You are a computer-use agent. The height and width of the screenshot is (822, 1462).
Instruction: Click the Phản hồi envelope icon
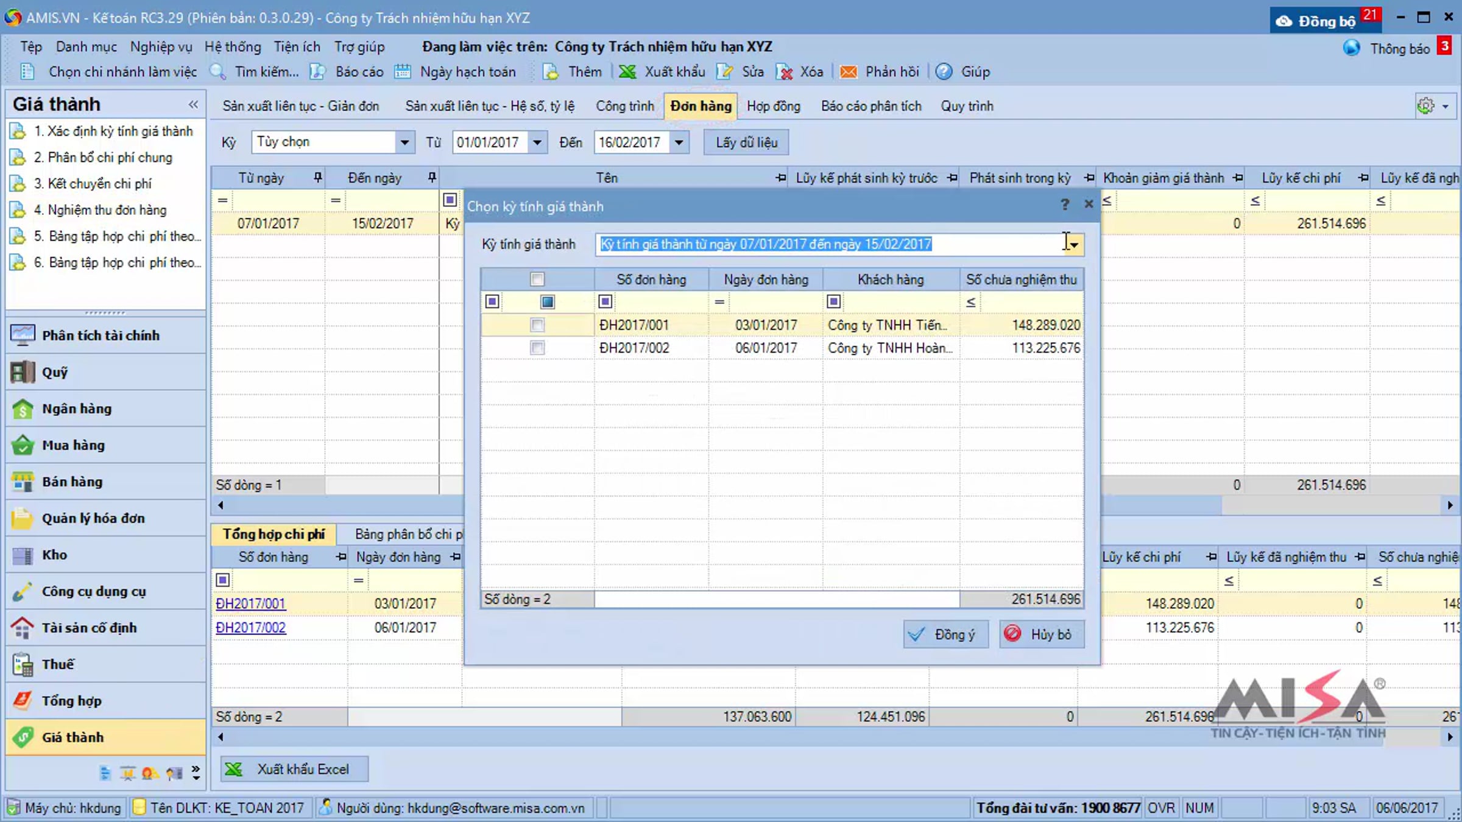click(x=848, y=72)
